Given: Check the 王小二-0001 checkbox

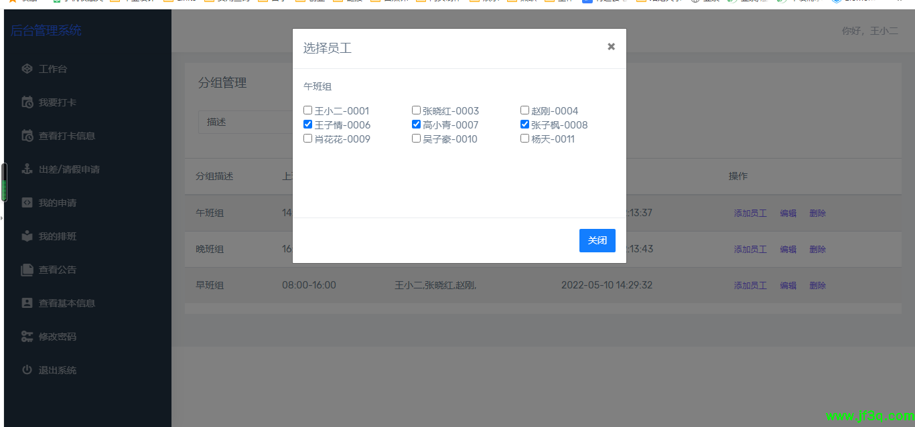Looking at the screenshot, I should point(308,110).
